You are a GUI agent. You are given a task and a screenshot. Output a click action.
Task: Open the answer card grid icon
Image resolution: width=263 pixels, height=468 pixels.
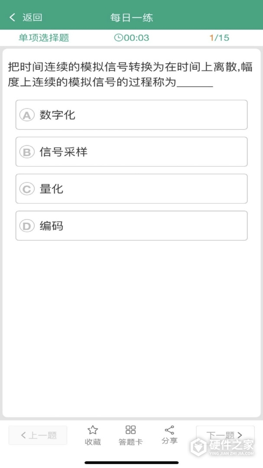pyautogui.click(x=131, y=430)
